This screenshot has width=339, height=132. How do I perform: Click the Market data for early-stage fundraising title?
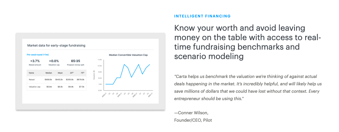point(56,45)
